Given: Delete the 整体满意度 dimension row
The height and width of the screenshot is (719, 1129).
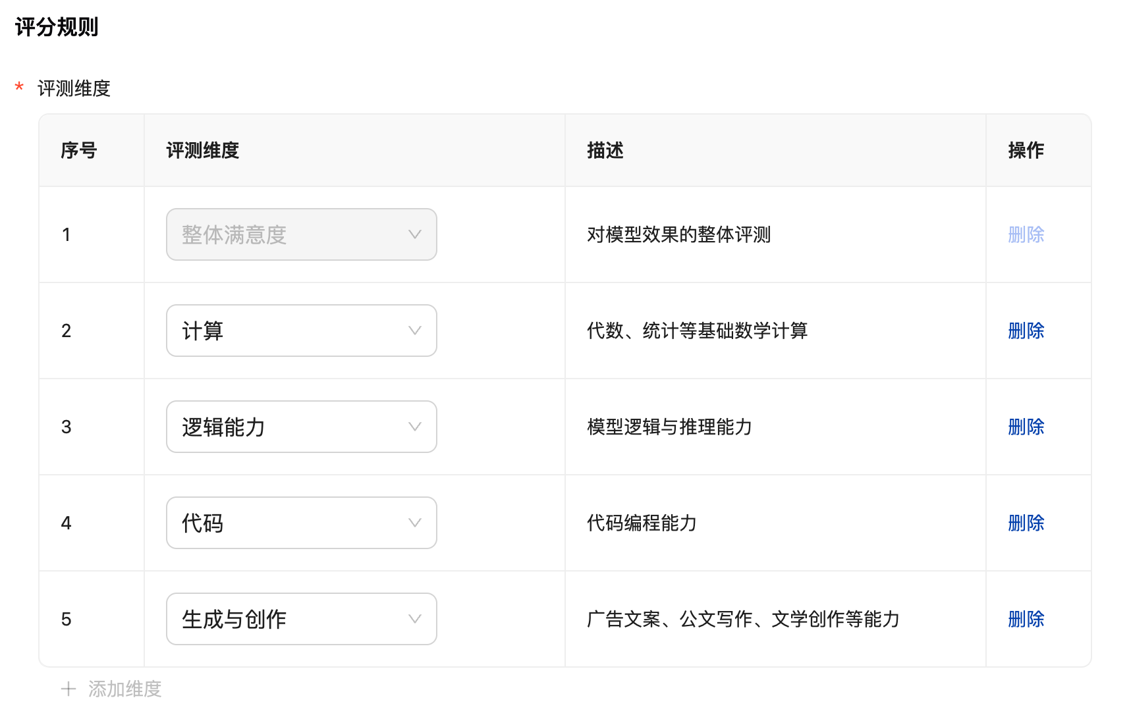Looking at the screenshot, I should coord(1026,234).
